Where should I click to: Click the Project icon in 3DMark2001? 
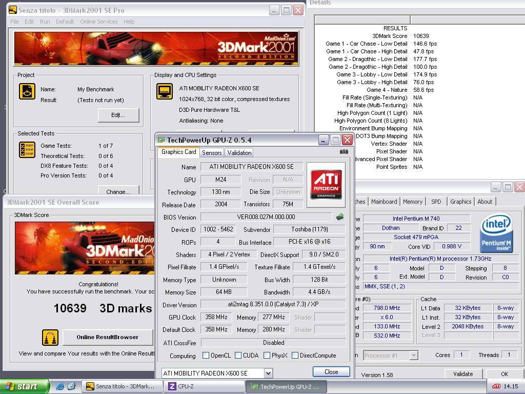coord(27,91)
